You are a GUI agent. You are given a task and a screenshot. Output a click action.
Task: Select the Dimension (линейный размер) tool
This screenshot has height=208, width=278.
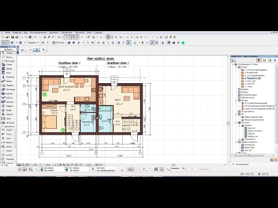8,130
